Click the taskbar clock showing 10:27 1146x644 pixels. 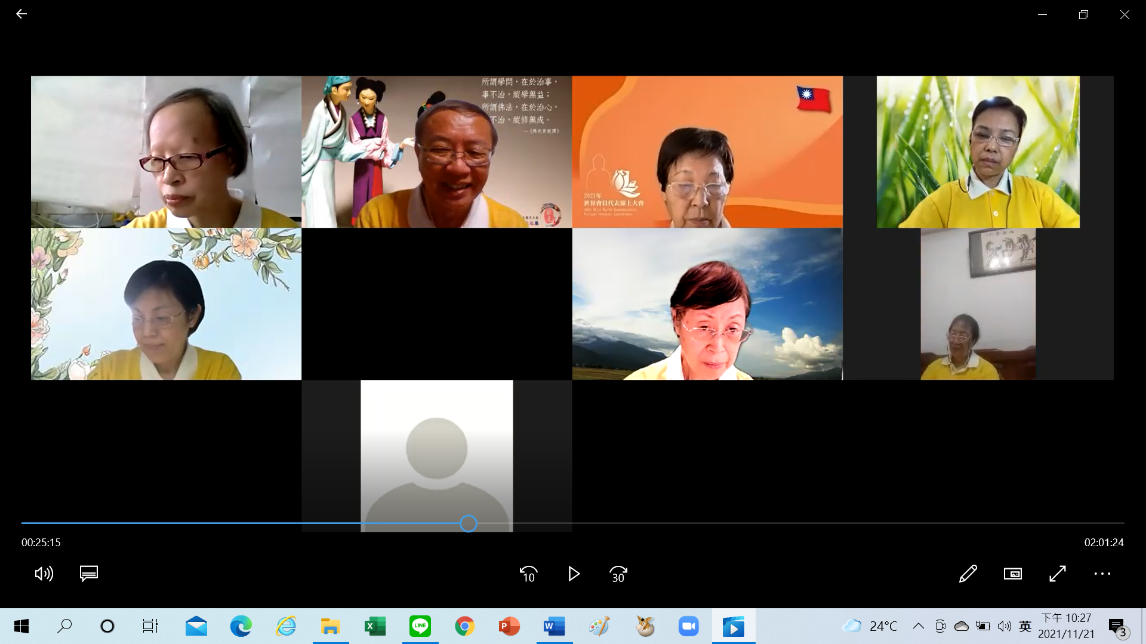[x=1066, y=626]
